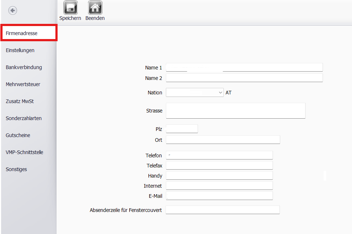Click the E-Mail input field
The image size is (352, 234).
(219, 196)
